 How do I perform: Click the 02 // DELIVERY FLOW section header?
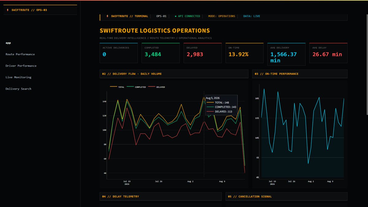(x=174, y=74)
